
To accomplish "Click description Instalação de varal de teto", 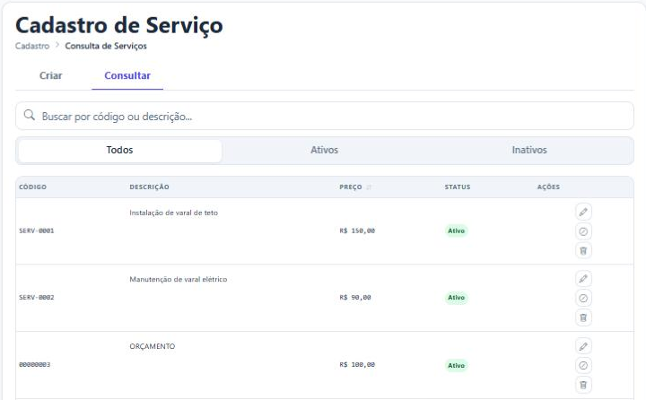I will [x=173, y=213].
